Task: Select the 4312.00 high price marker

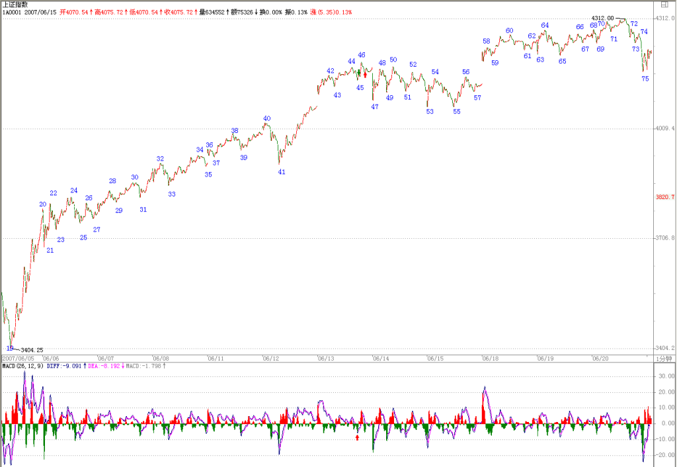Action: pyautogui.click(x=602, y=18)
